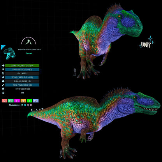
Task: Click the human scale figure beside the lower dinosaur
Action: click(61, 153)
